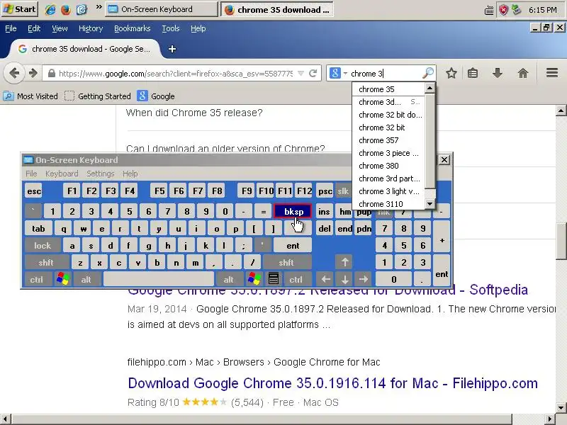Click the Firefox back arrow button

(13, 74)
